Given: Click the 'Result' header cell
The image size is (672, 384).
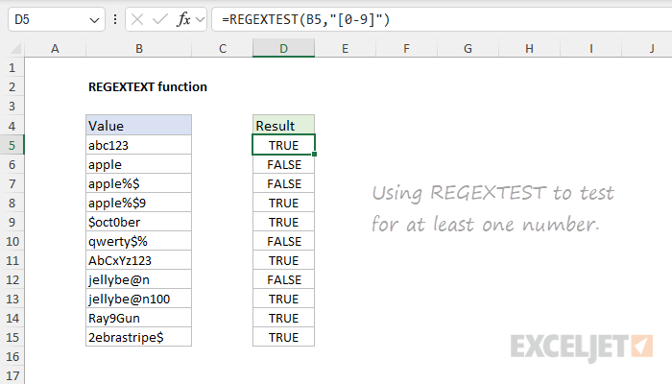Looking at the screenshot, I should click(x=284, y=126).
